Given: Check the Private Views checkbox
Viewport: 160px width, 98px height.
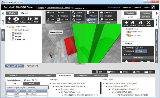Looking at the screenshot, I should pyautogui.click(x=127, y=32).
